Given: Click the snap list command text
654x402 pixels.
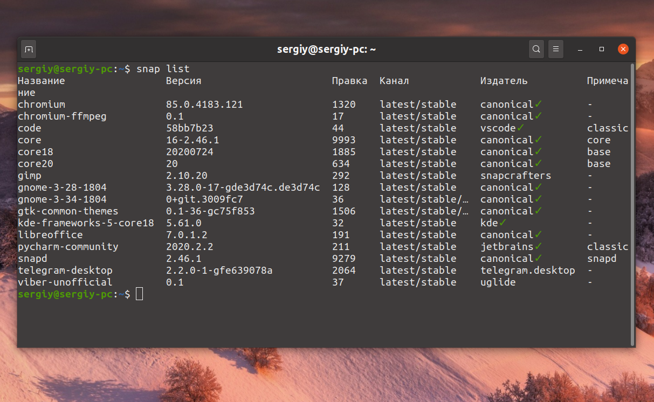Looking at the screenshot, I should pos(163,69).
